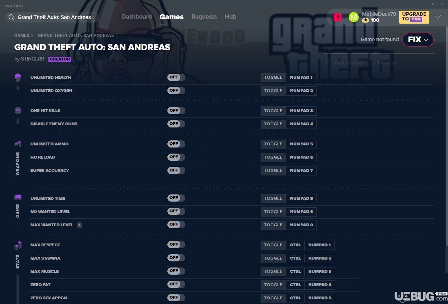
Task: Select the player category helmet icon
Action: click(18, 77)
